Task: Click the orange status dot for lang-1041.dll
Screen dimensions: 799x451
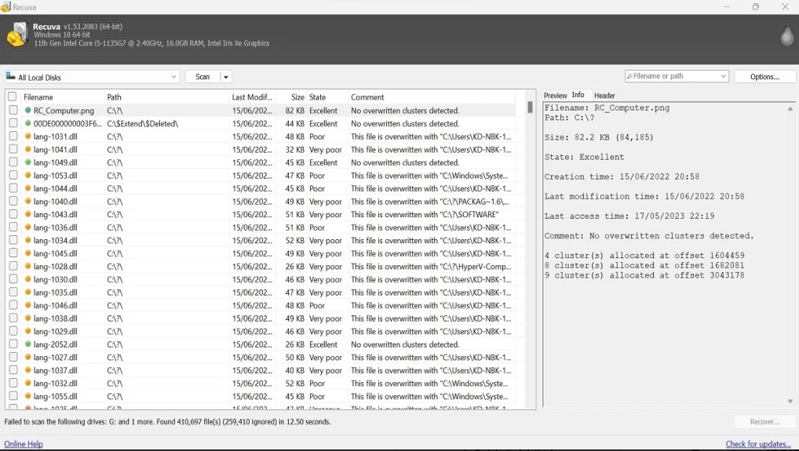Action: coord(28,149)
